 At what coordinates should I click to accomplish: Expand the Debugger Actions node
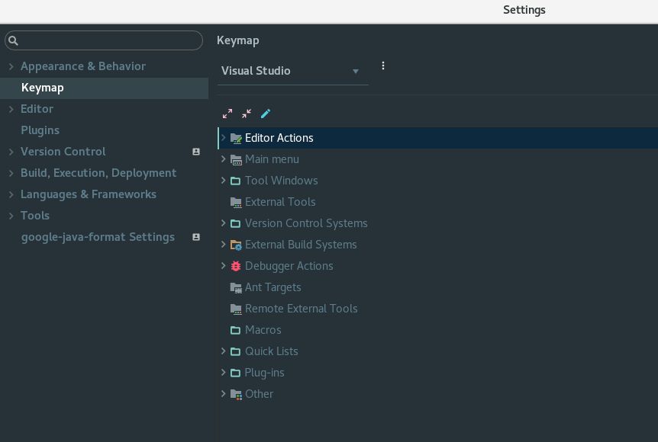[223, 266]
